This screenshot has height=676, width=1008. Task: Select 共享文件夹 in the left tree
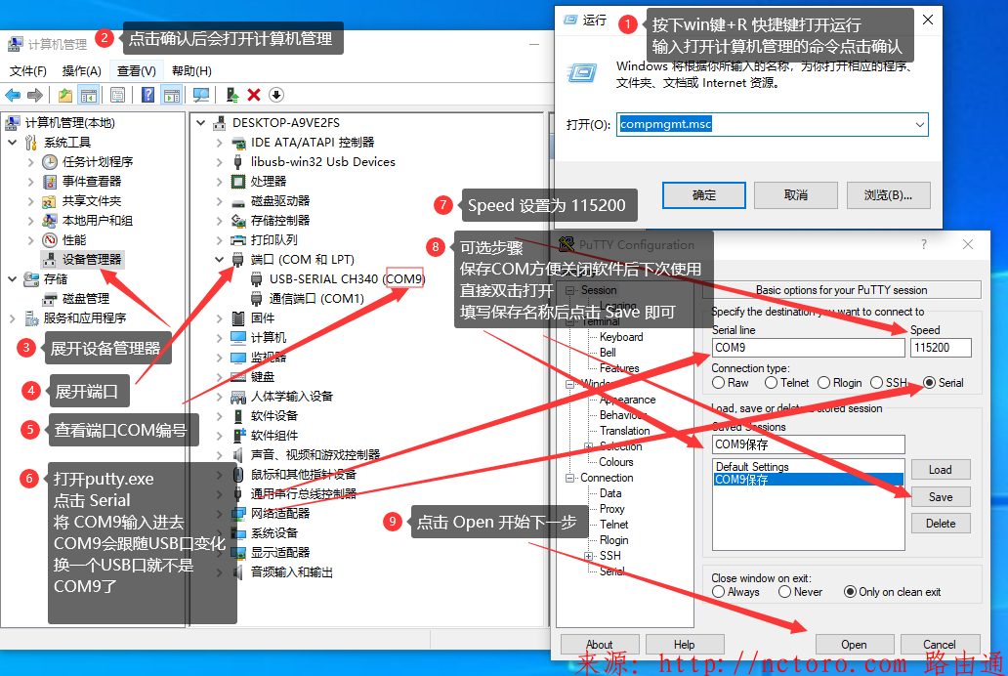point(91,201)
